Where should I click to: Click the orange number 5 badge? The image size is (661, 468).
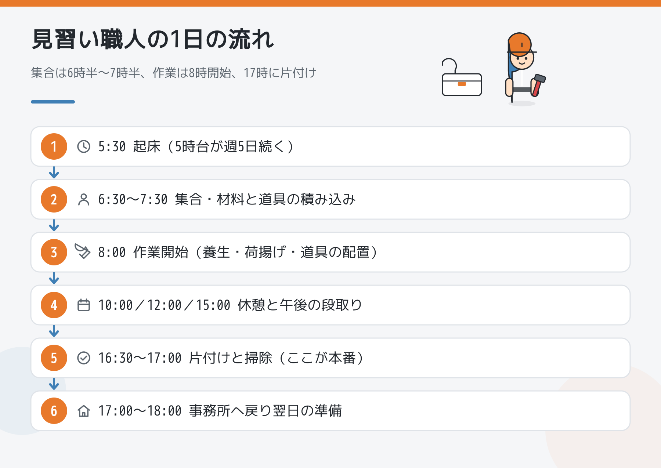(x=54, y=358)
